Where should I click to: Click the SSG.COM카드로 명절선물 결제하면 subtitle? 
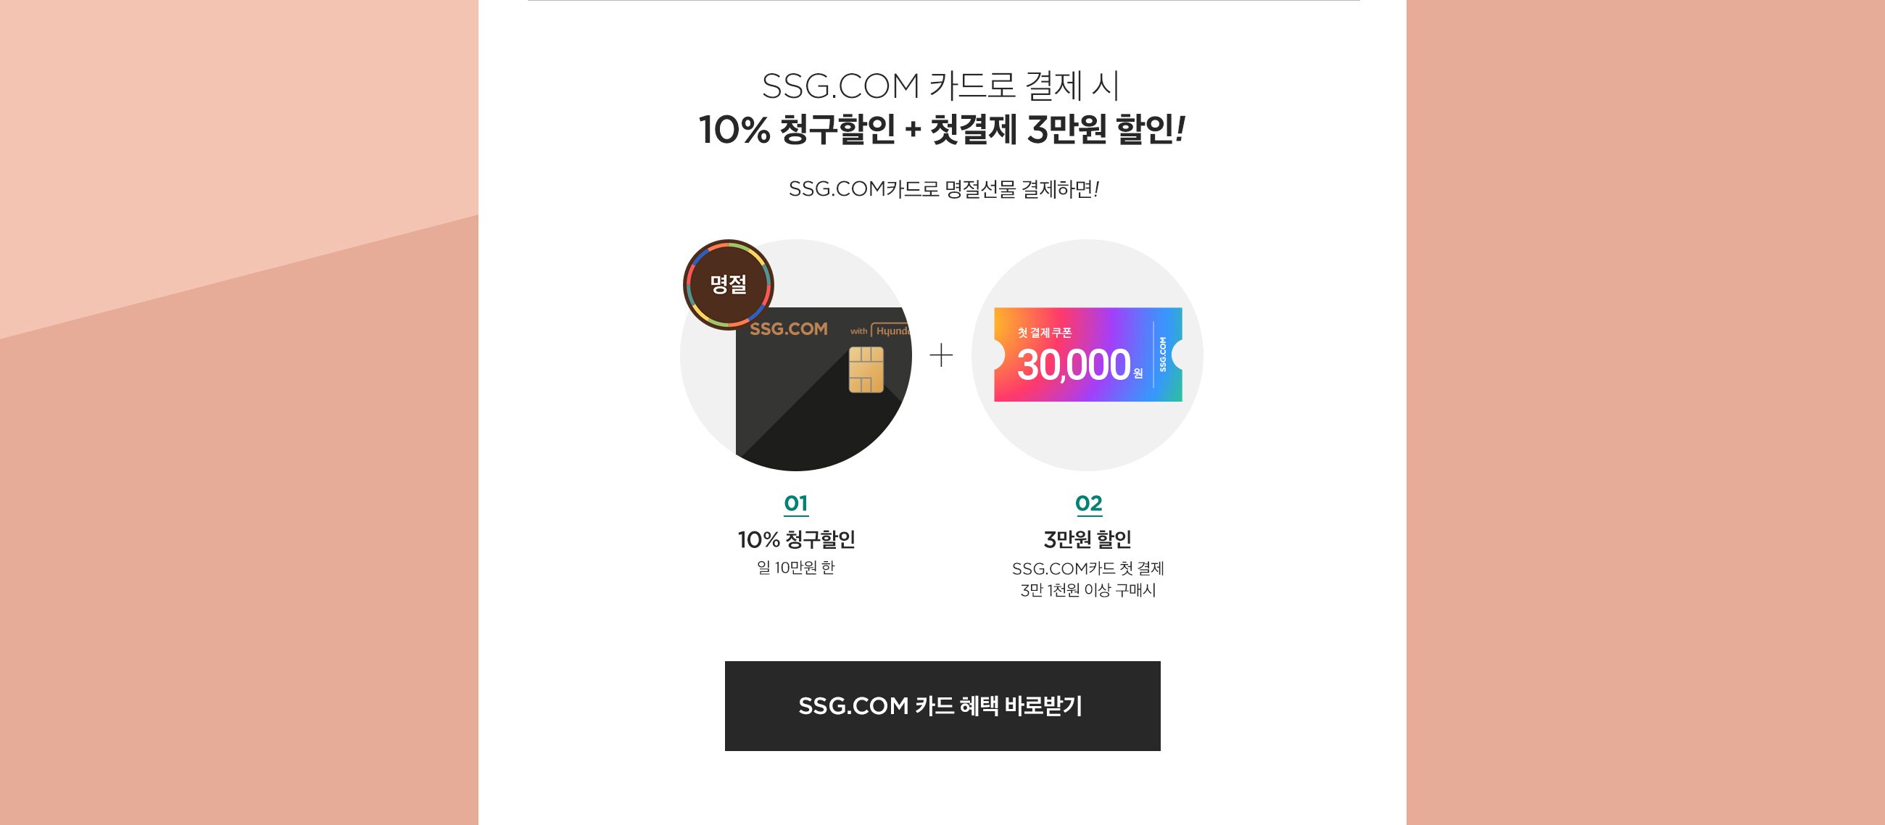[944, 190]
